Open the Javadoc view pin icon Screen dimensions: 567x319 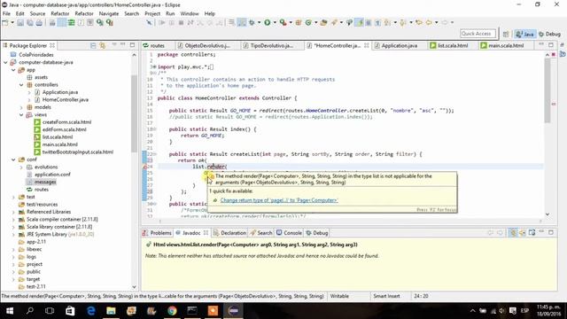[x=532, y=232]
